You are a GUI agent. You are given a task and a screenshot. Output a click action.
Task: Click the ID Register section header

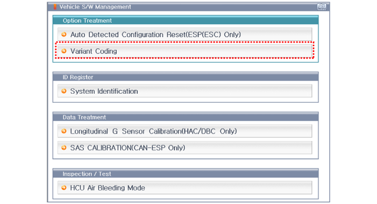[186, 77]
